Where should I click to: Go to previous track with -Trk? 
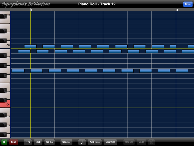coord(28,142)
